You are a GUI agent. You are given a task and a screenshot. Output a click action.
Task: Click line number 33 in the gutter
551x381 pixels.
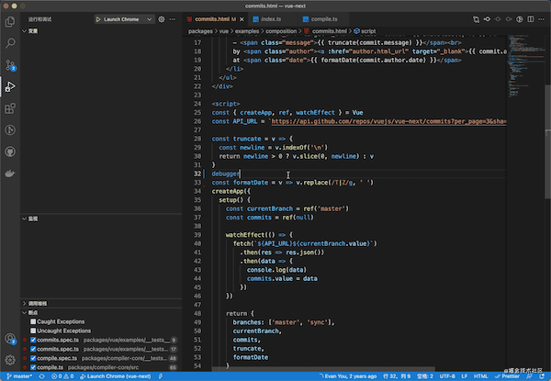point(197,183)
